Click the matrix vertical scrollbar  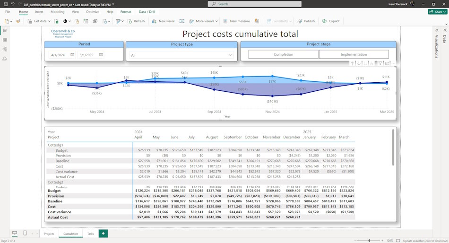point(393,148)
